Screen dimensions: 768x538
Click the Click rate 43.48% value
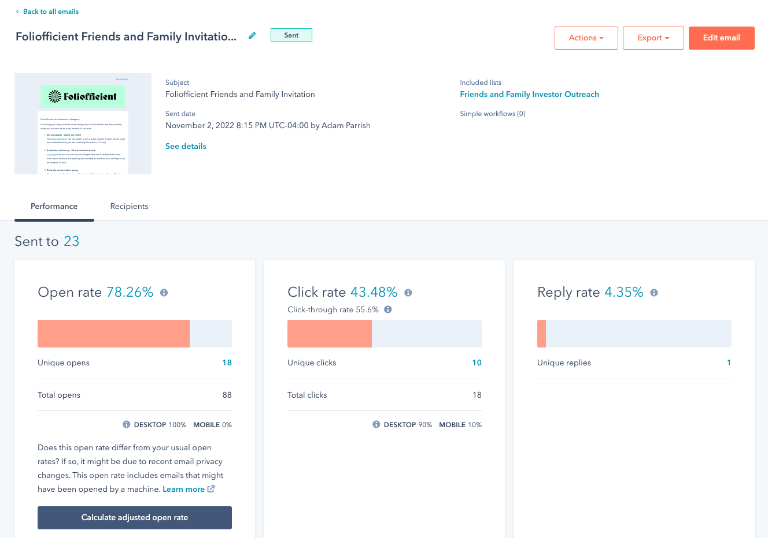point(374,292)
